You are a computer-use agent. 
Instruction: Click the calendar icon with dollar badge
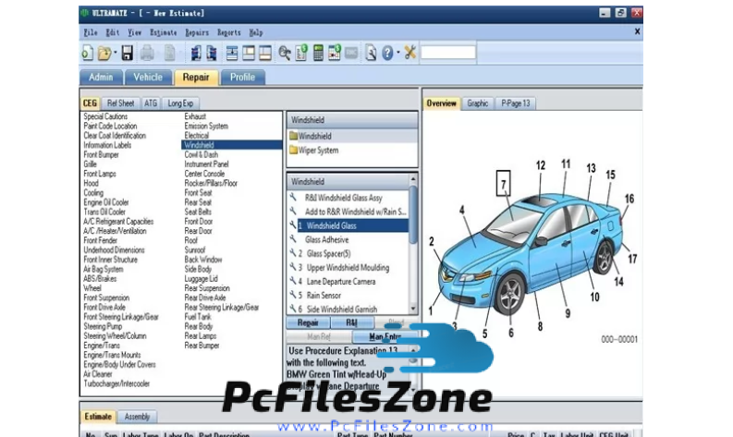click(x=335, y=53)
